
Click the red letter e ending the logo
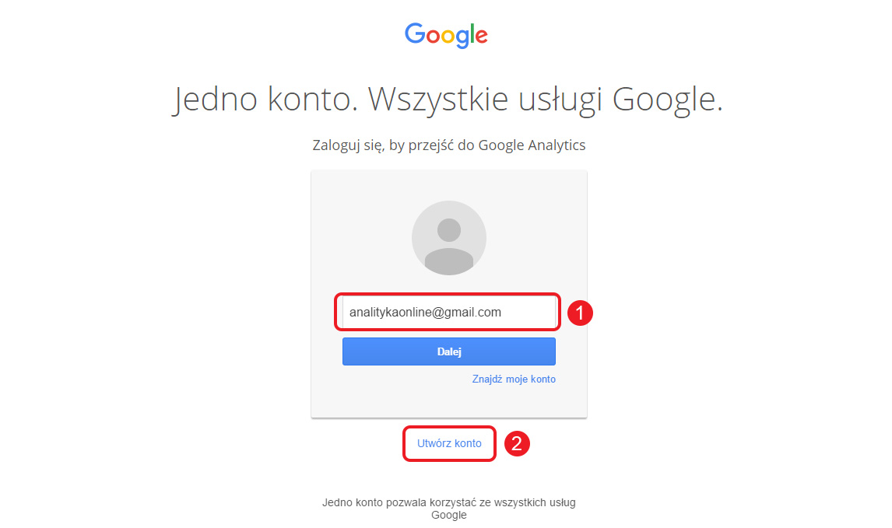click(x=481, y=37)
